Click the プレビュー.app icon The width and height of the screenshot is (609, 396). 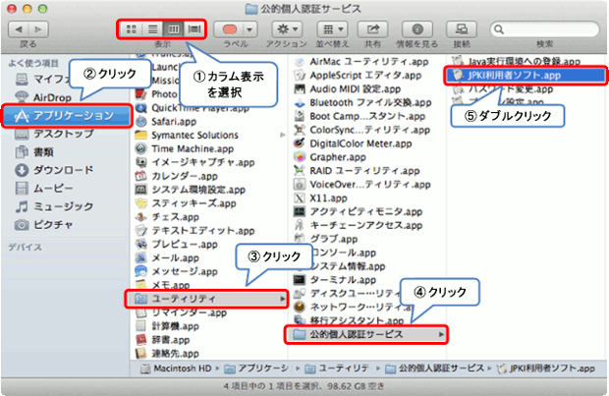coord(140,245)
